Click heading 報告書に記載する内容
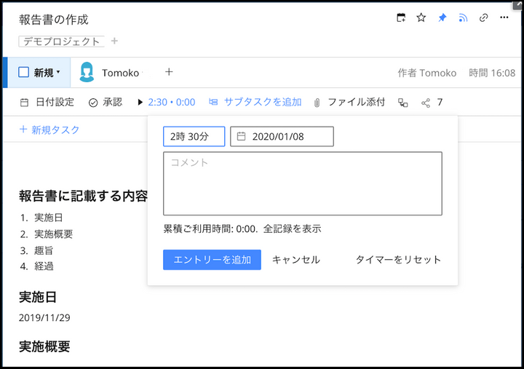524x369 pixels. [x=83, y=197]
